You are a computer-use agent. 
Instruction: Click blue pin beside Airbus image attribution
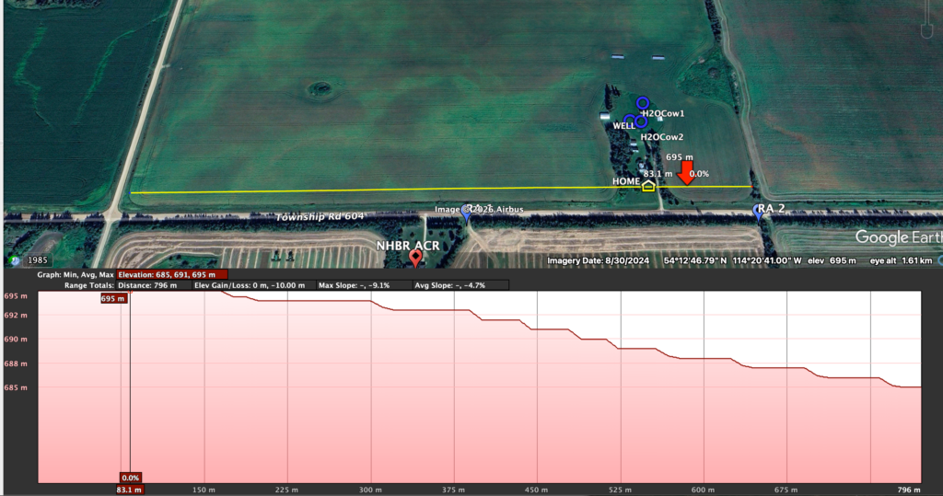pos(467,213)
